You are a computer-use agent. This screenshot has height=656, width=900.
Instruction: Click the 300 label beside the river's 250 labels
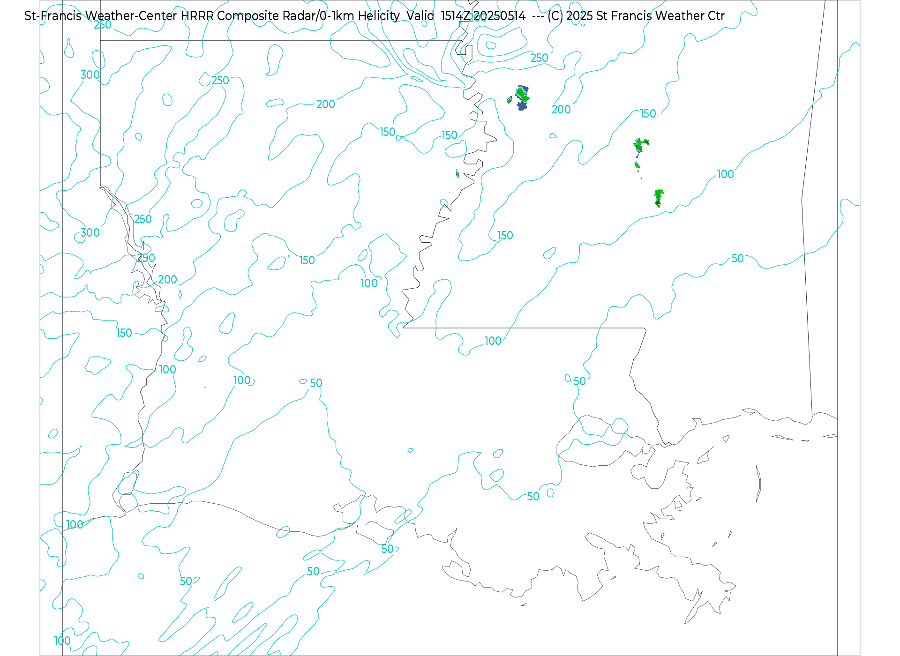point(90,233)
